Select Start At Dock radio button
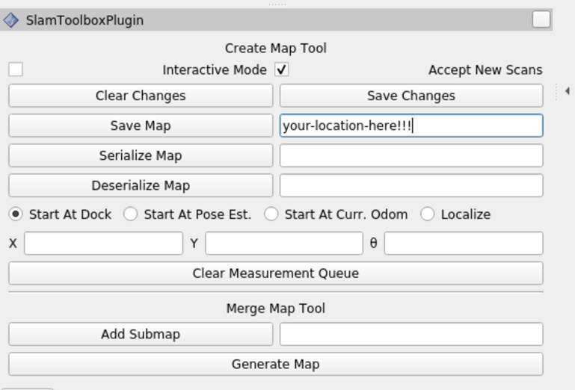This screenshot has height=390, width=575. click(16, 214)
